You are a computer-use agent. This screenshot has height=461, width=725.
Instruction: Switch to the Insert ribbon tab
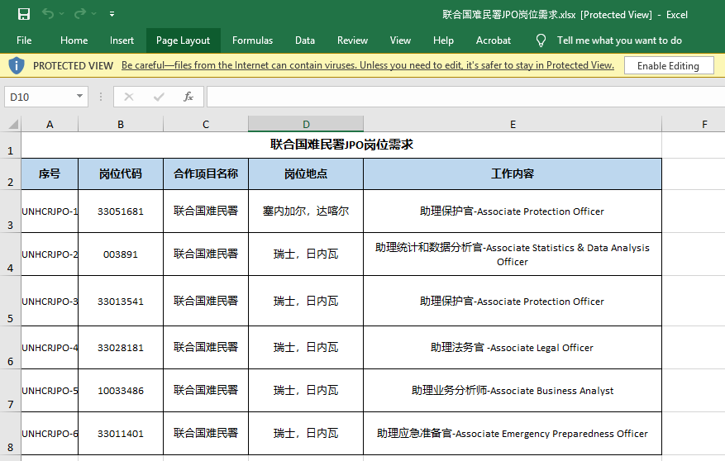point(122,40)
